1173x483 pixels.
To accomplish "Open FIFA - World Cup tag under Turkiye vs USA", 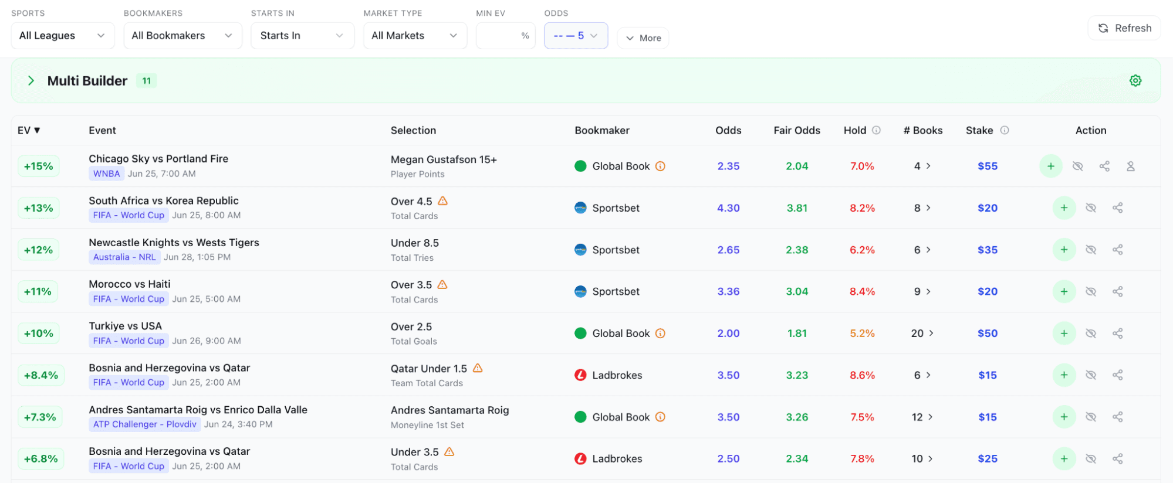I will click(x=129, y=341).
